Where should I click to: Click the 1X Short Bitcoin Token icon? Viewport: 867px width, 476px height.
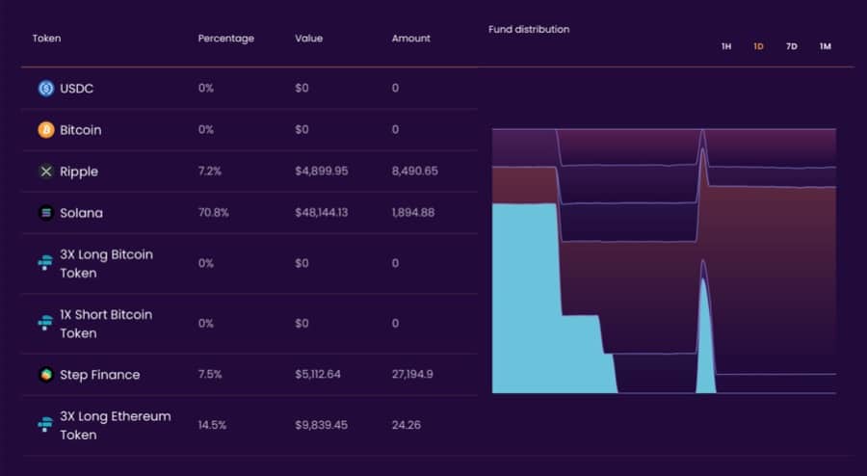point(45,324)
